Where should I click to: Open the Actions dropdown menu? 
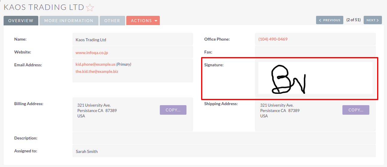[143, 21]
